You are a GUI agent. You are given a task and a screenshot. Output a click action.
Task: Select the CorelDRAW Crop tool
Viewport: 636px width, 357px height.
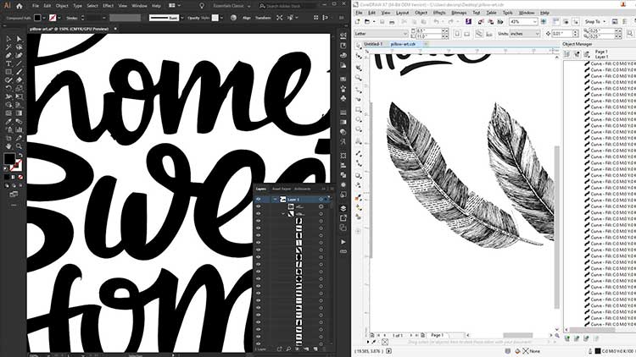tap(359, 67)
